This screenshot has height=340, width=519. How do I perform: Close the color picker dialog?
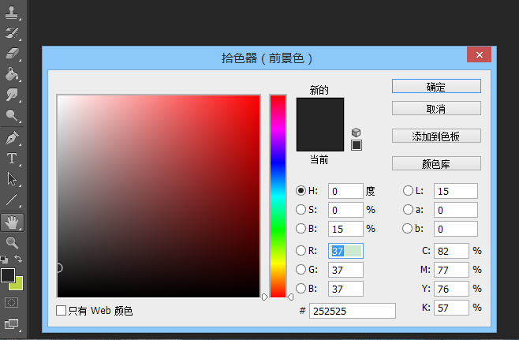479,54
